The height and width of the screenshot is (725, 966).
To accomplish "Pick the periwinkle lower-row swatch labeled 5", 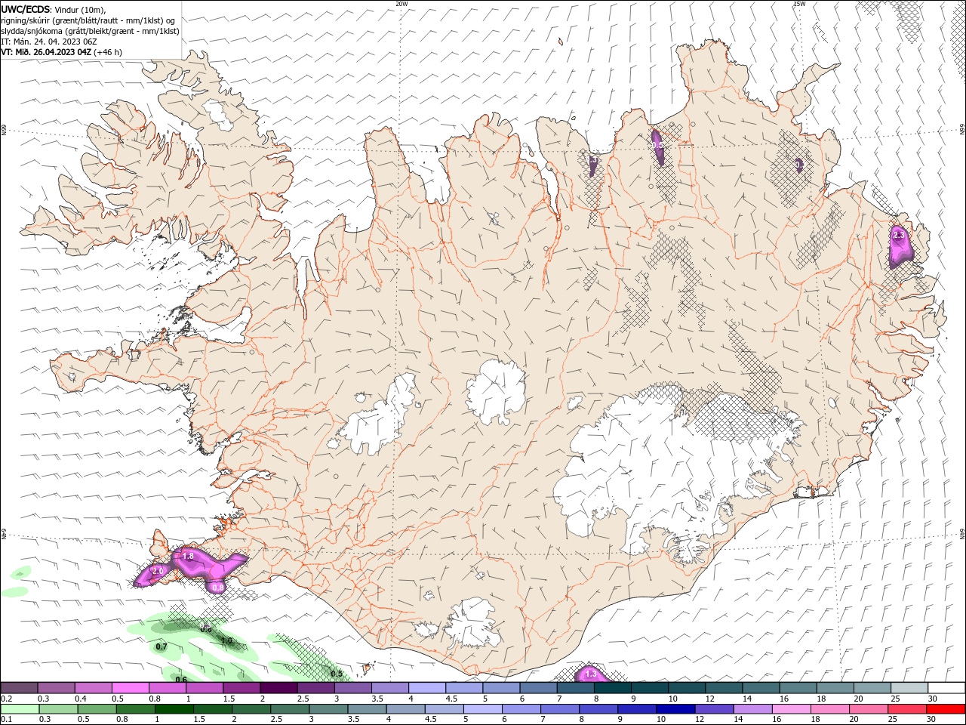I will click(481, 709).
